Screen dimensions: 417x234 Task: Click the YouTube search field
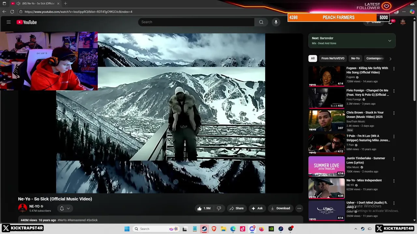point(196,22)
